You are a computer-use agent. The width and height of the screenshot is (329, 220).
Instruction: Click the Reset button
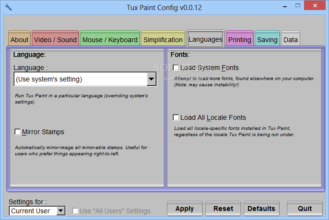[x=223, y=208]
